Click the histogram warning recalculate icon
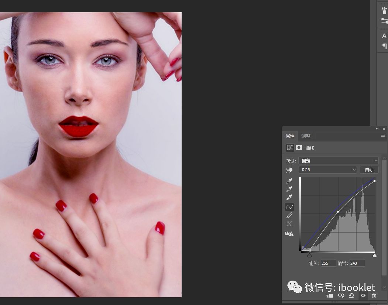The width and height of the screenshot is (388, 305). (x=289, y=233)
